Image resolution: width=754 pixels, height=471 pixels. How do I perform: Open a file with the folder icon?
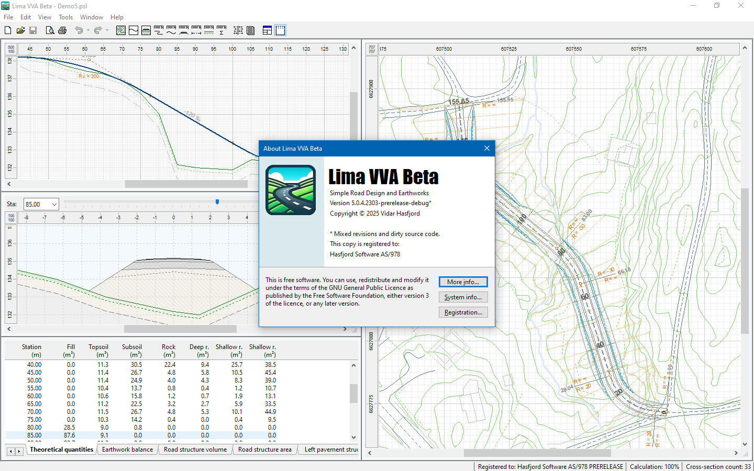click(x=20, y=30)
